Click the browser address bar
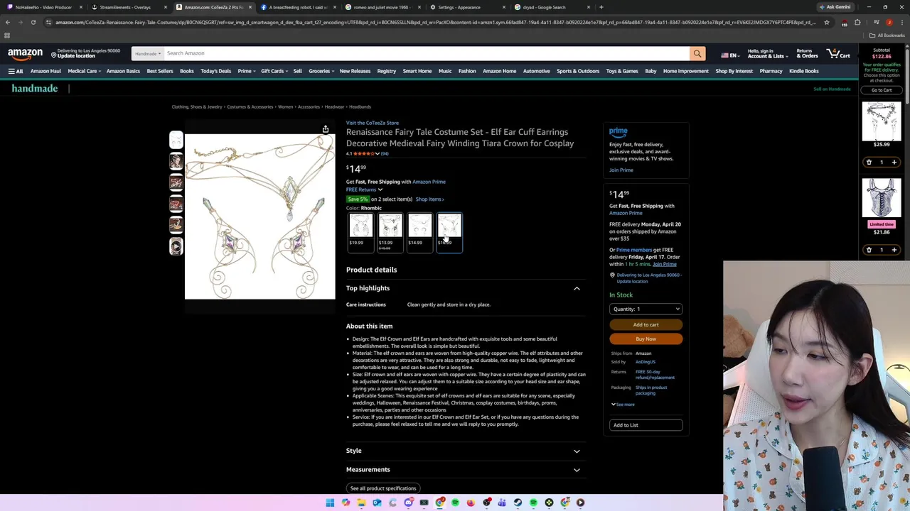 [x=434, y=22]
